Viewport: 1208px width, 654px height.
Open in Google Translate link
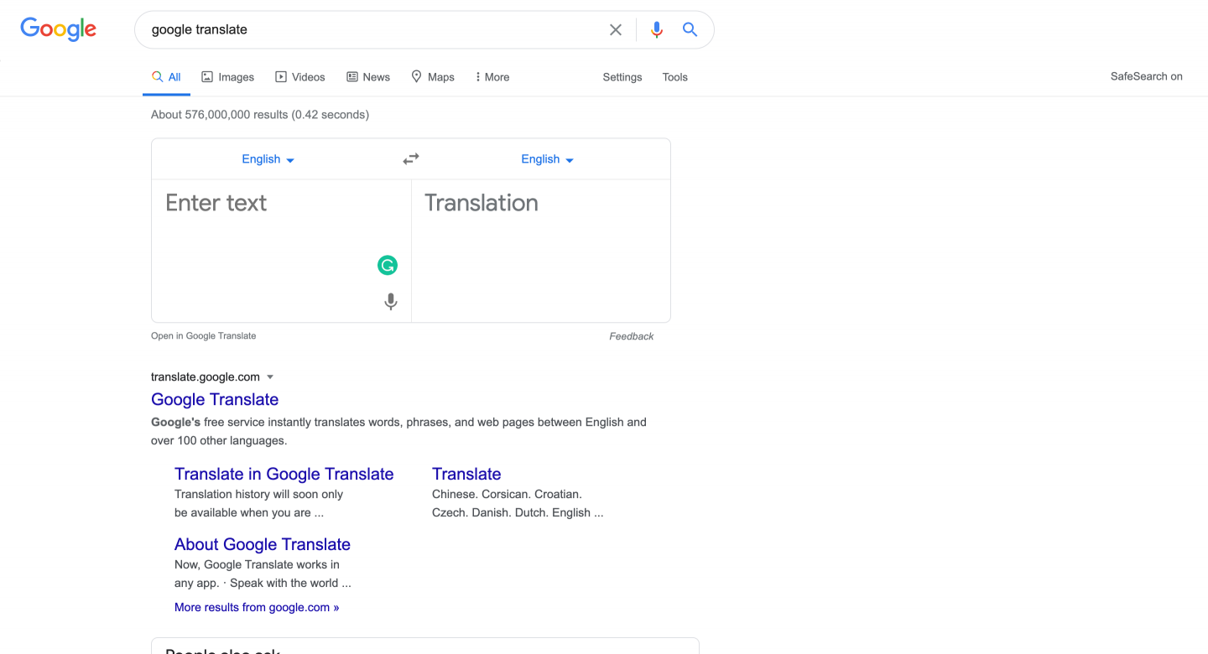pos(203,335)
